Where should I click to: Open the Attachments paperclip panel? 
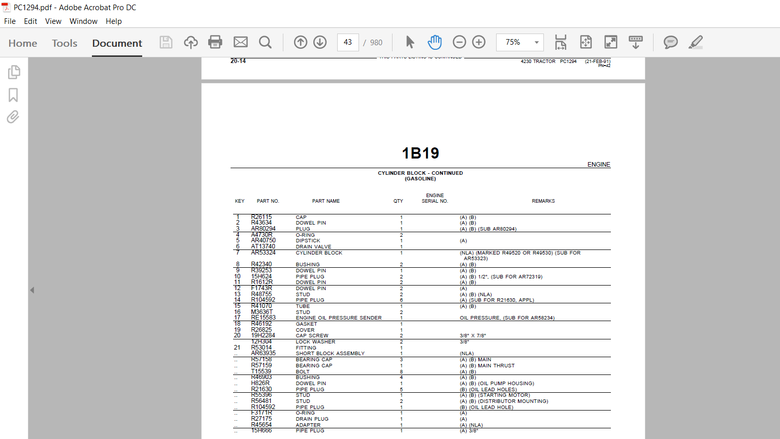[13, 117]
